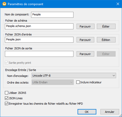Viewport: 122px width, 117px height.
Task: Click the input JSON field People.json
Action: pos(39,40)
